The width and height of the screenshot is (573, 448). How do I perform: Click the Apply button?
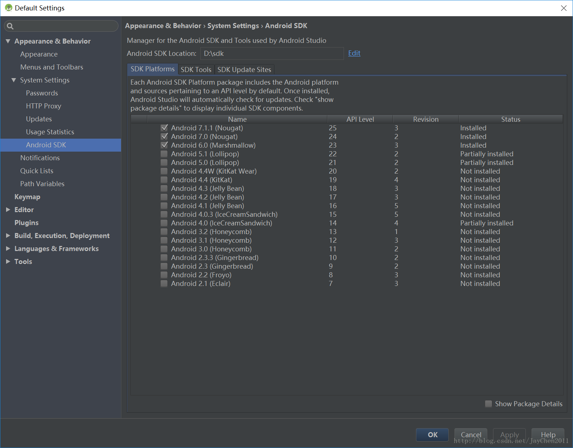[x=509, y=435]
